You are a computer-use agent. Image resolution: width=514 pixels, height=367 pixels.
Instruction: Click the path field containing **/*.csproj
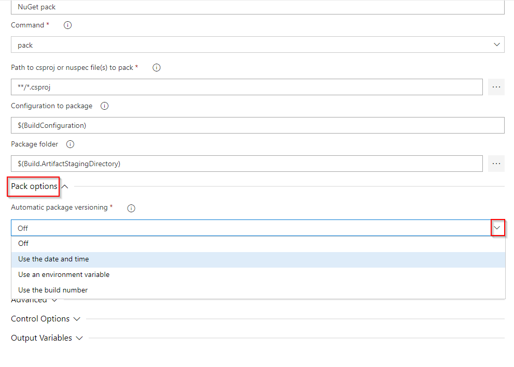(x=247, y=87)
